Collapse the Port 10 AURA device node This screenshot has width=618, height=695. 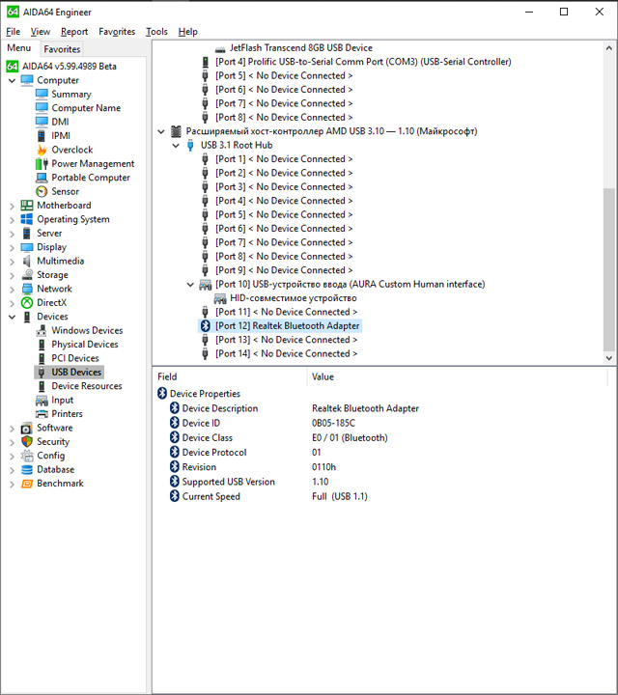tap(190, 285)
